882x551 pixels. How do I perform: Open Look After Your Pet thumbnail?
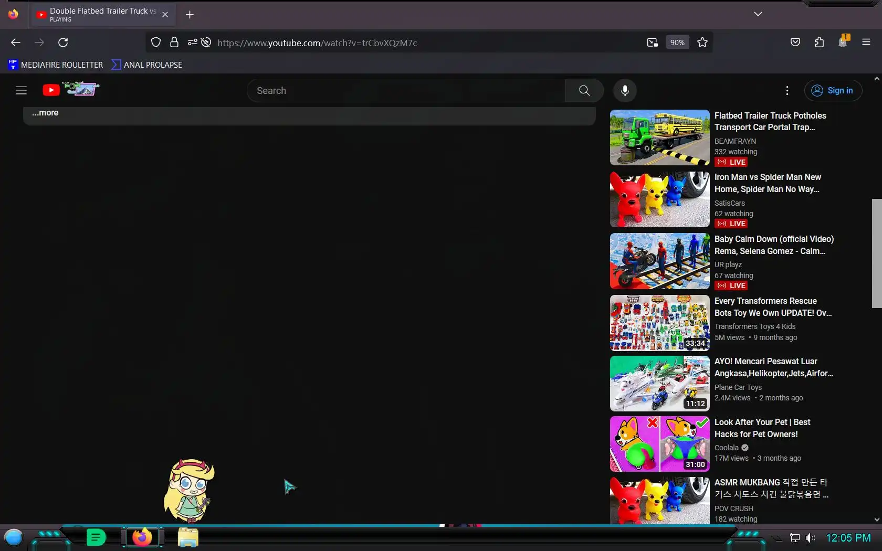tap(659, 444)
